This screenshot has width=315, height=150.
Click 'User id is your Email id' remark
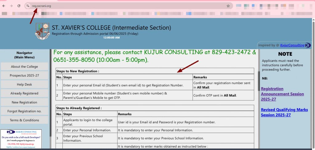pyautogui.click(x=166, y=122)
